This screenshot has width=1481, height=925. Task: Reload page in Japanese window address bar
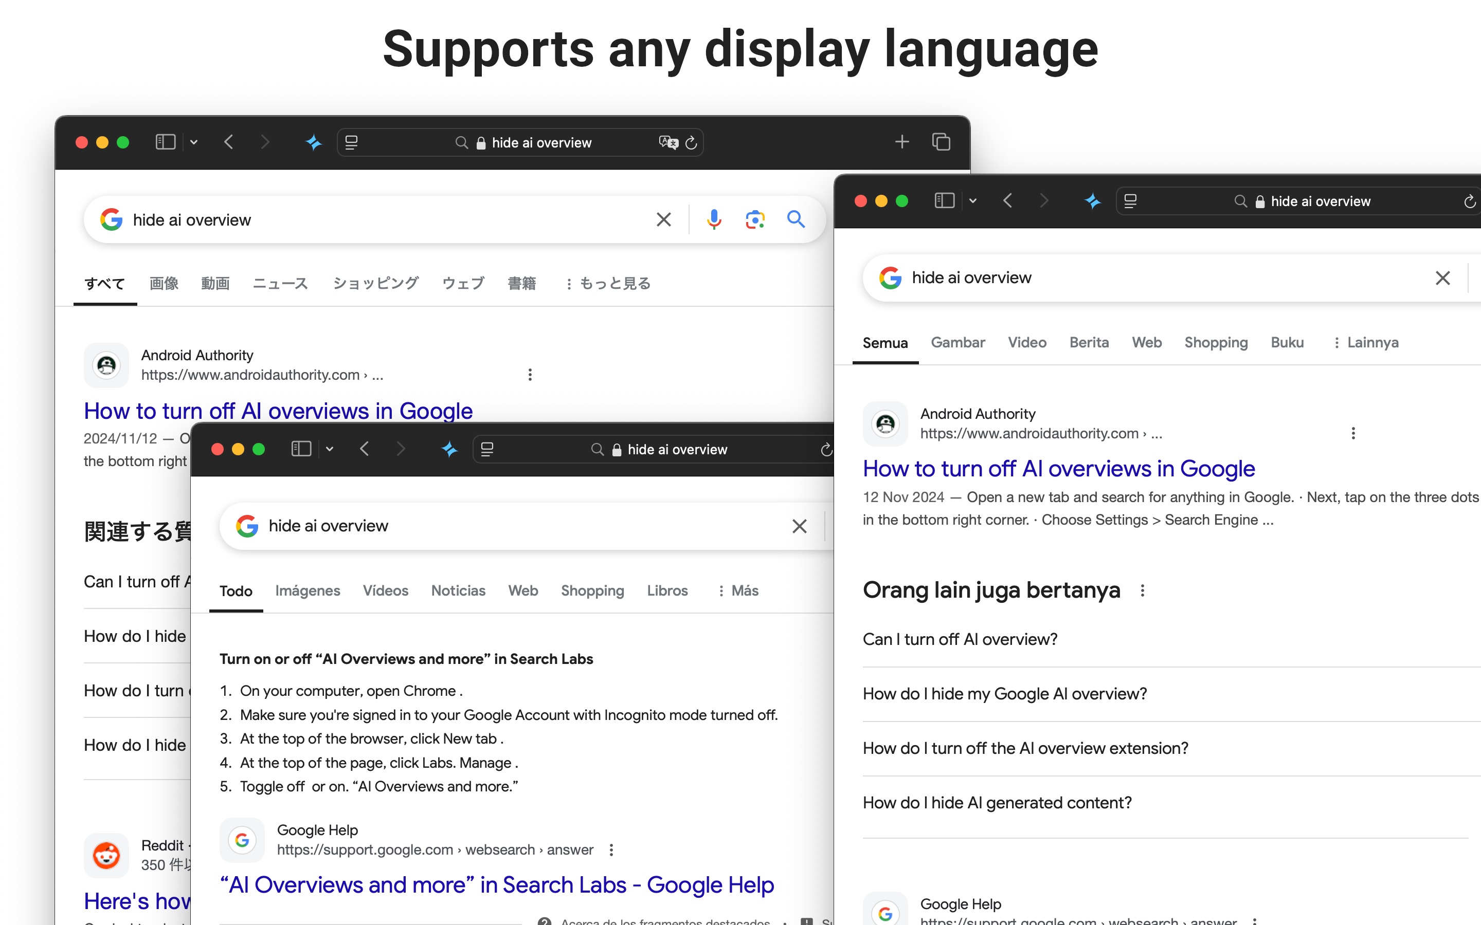pyautogui.click(x=691, y=142)
